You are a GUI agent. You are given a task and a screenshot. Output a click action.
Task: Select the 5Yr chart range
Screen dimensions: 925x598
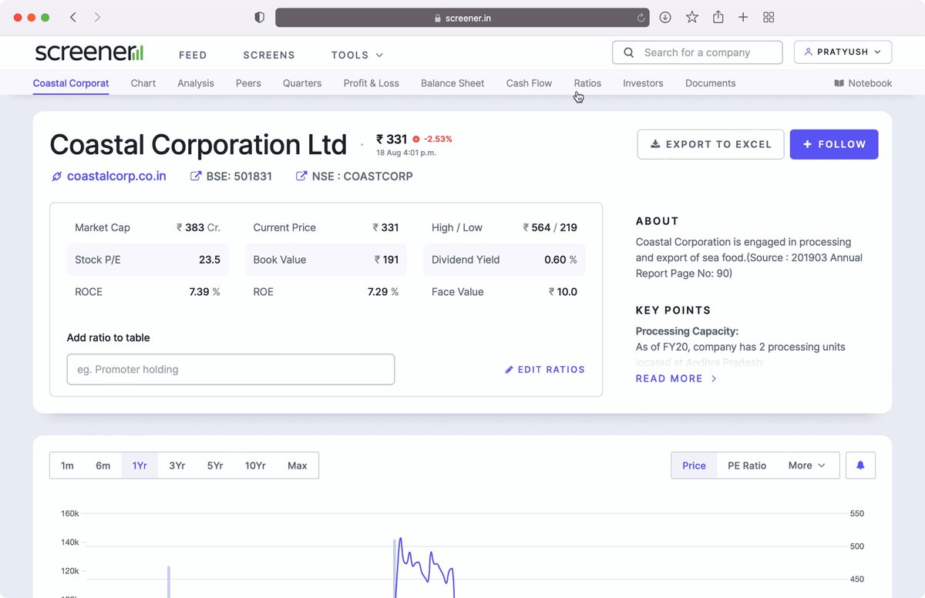[215, 465]
